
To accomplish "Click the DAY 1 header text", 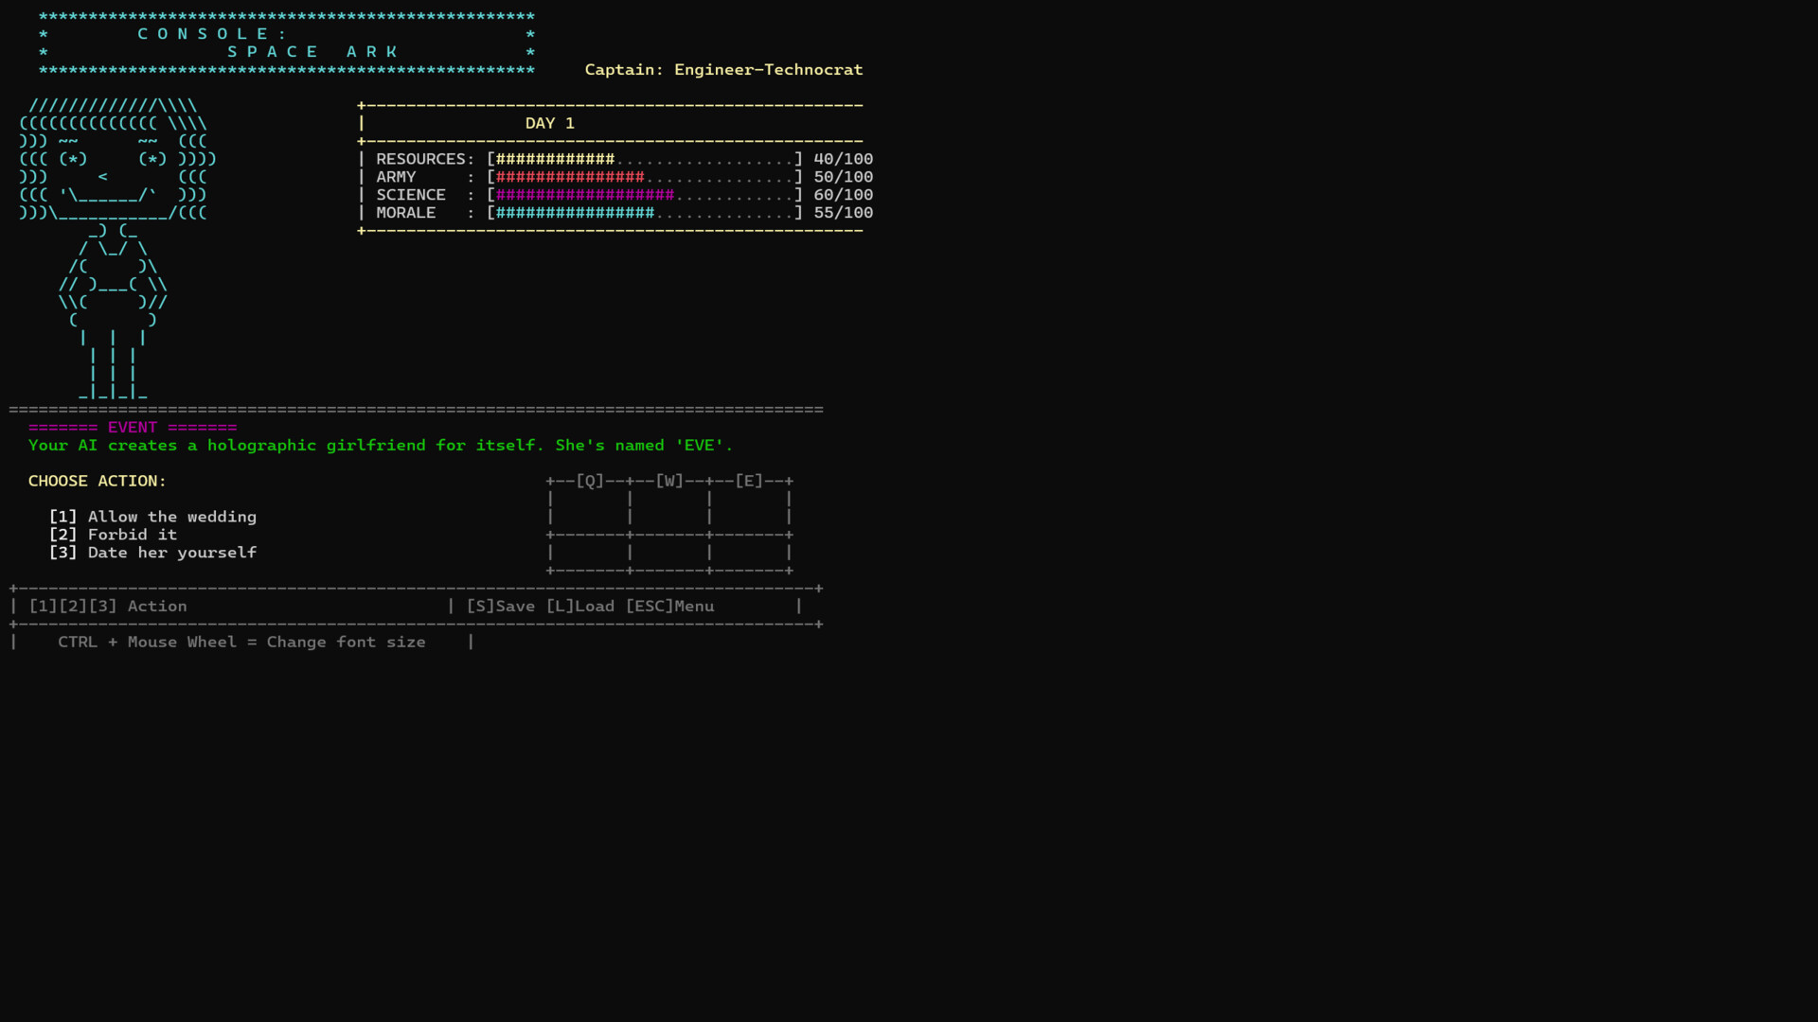I will [550, 123].
